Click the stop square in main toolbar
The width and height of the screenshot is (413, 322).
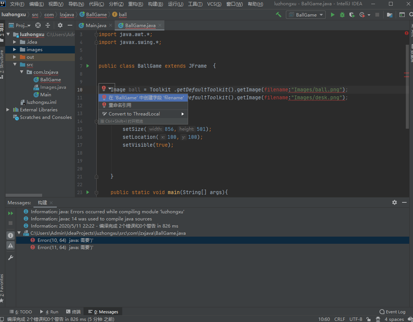click(x=377, y=15)
